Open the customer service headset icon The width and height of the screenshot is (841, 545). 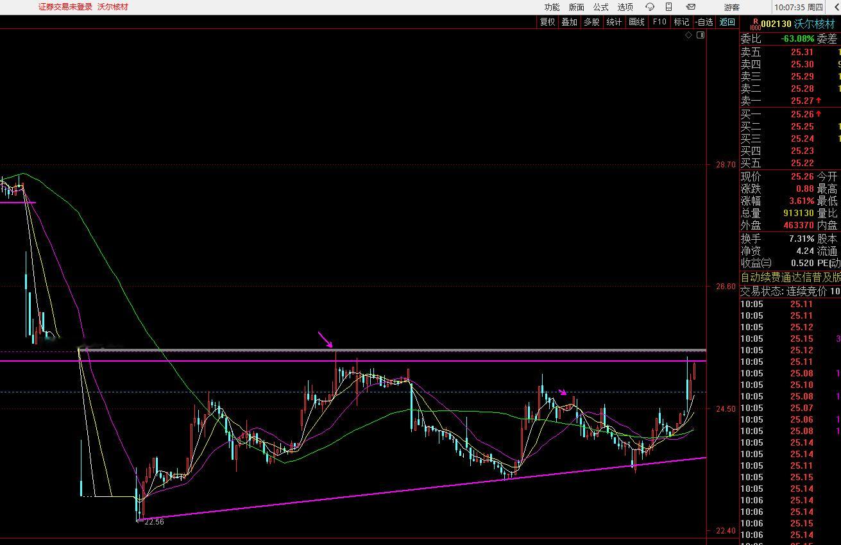tap(650, 7)
